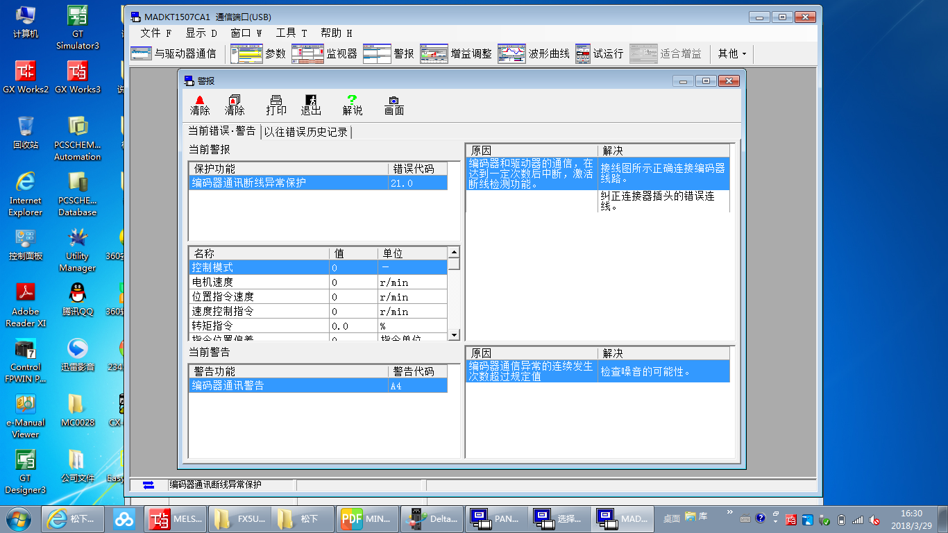Select the 电机速度 row in the table
Viewport: 948px width, 533px height.
pyautogui.click(x=212, y=282)
